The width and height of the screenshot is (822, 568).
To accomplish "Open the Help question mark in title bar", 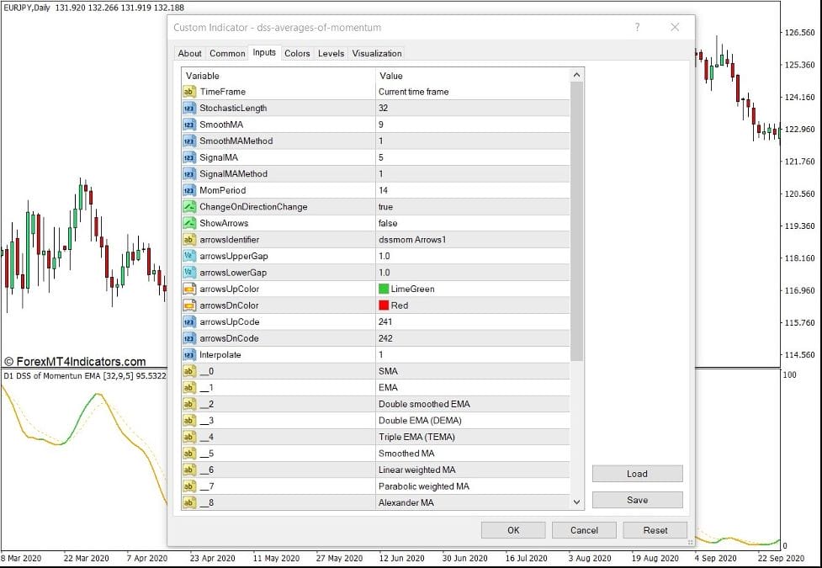I will tap(637, 27).
